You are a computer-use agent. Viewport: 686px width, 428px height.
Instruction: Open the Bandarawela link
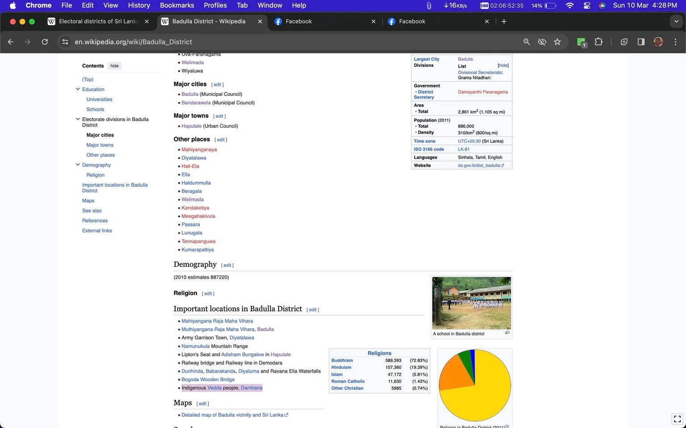(196, 103)
